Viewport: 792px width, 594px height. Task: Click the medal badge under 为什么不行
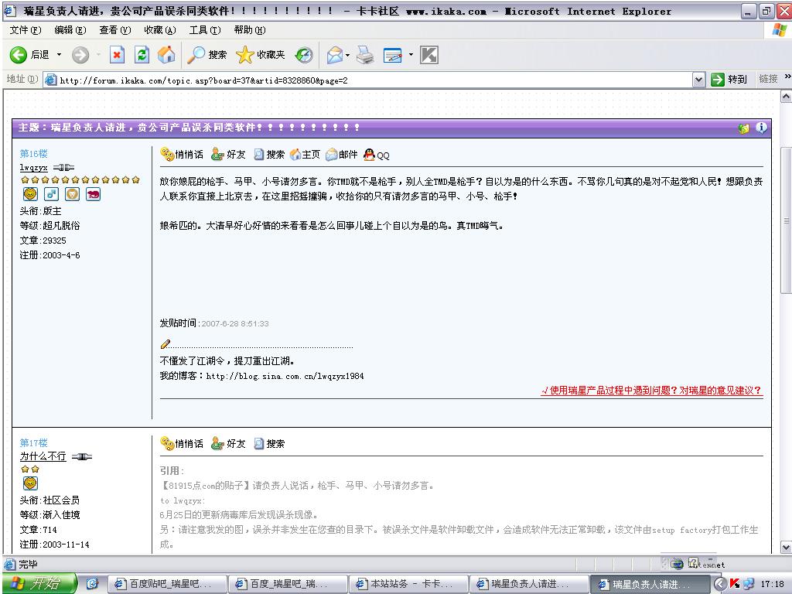(30, 483)
